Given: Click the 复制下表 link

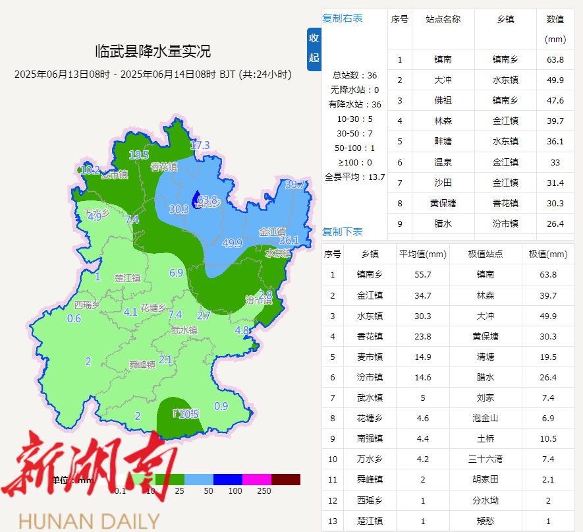Looking at the screenshot, I should 342,231.
